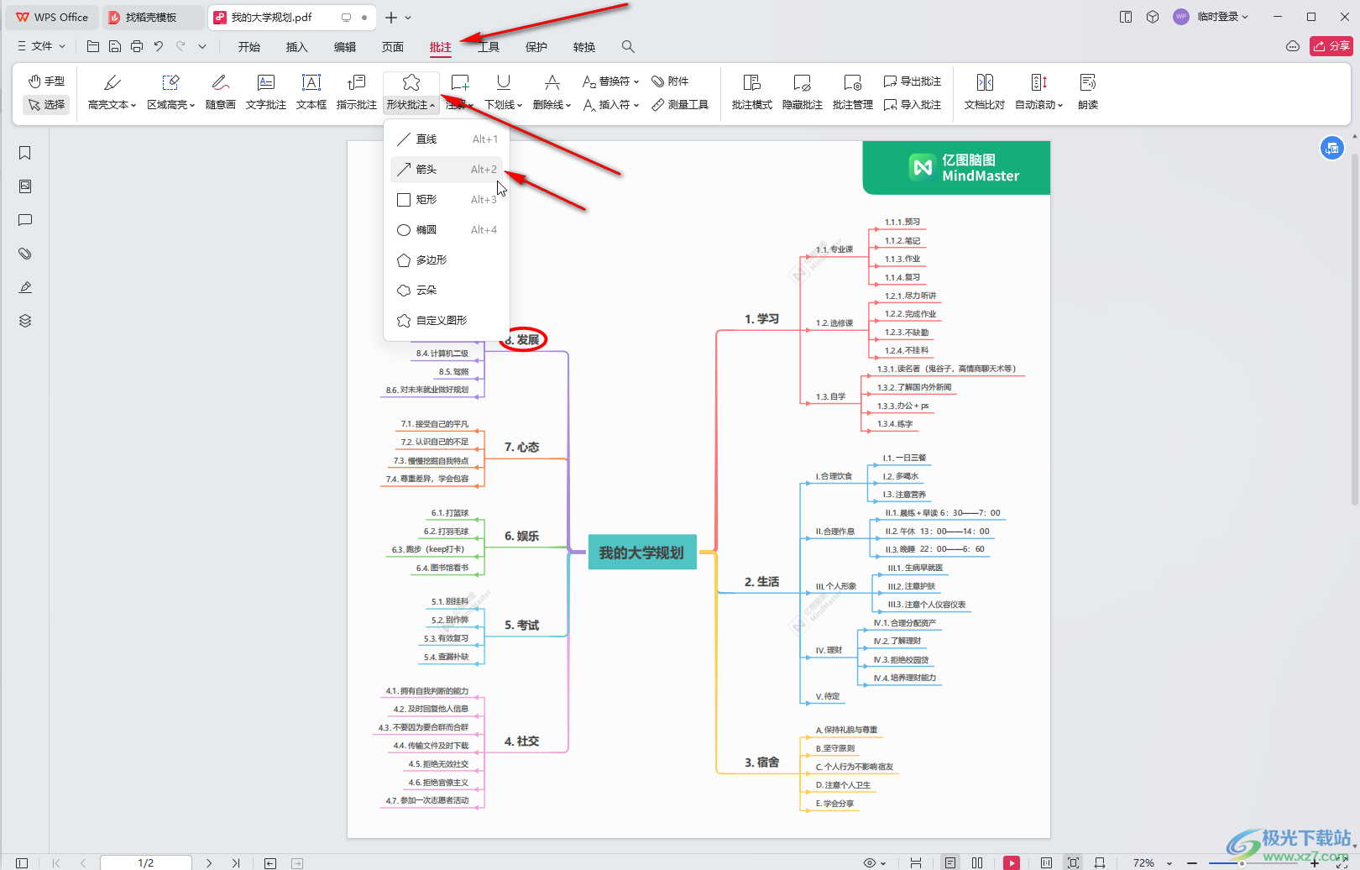1360x870 pixels.
Task: Switch to 批注模式 annotation mode
Action: tap(751, 92)
